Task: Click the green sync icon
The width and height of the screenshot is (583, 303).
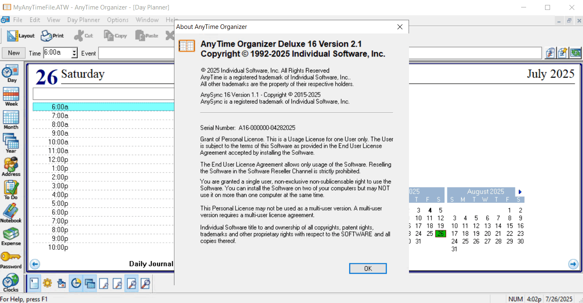Action: (x=575, y=53)
